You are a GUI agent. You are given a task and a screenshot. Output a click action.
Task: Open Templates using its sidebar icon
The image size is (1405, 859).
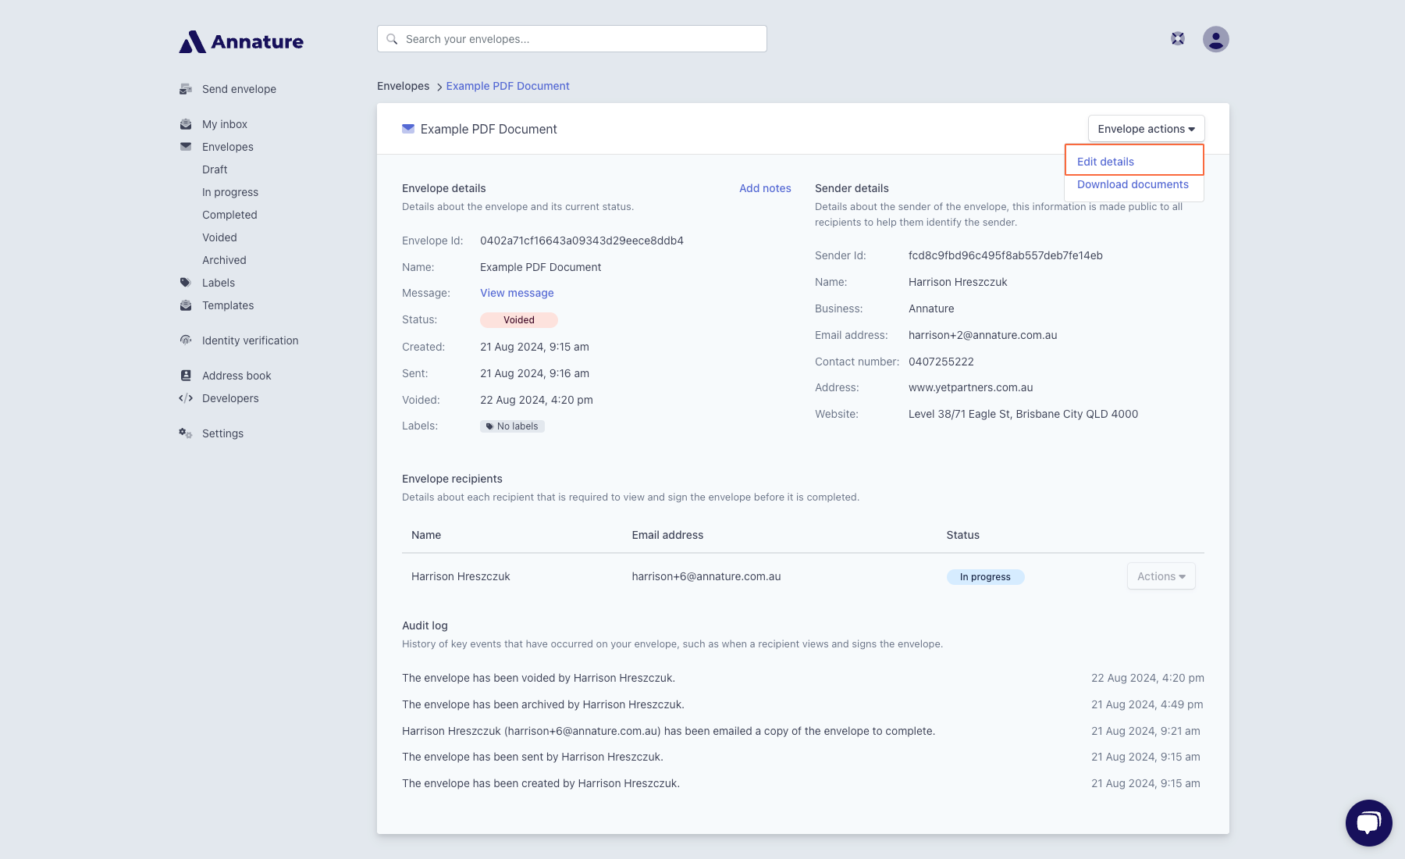(x=186, y=305)
